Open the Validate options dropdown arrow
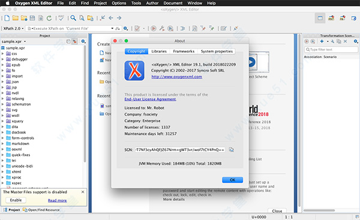The height and width of the screenshot is (220, 360). 144,28
